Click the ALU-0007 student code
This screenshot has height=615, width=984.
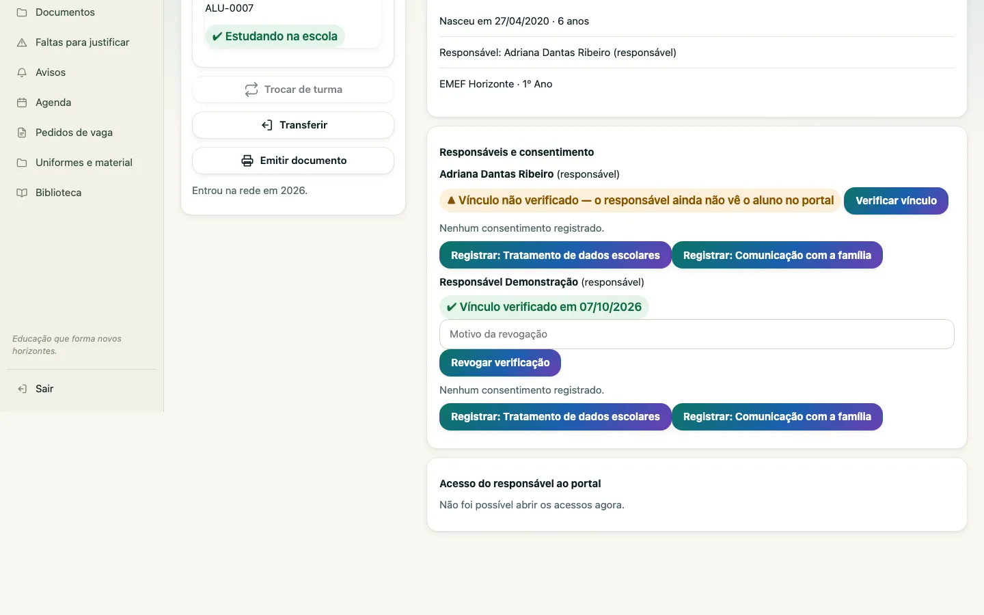point(229,8)
